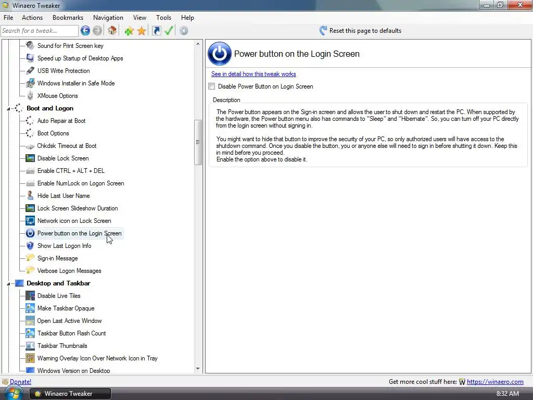Viewport: 533px width, 400px height.
Task: Click the add bookmark star with plus
Action: (129, 31)
